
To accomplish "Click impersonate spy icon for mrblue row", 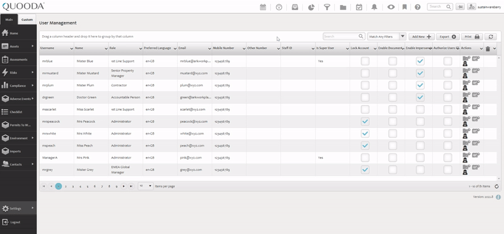I will [x=465, y=64].
